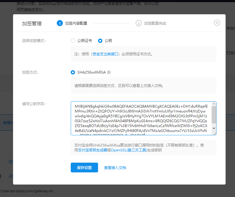Click the text area scrollbar down arrow

[x=214, y=128]
